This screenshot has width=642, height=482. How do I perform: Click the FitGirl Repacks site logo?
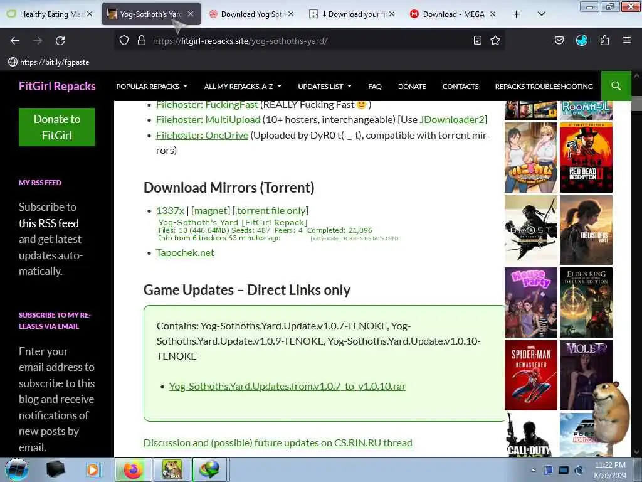tap(57, 86)
